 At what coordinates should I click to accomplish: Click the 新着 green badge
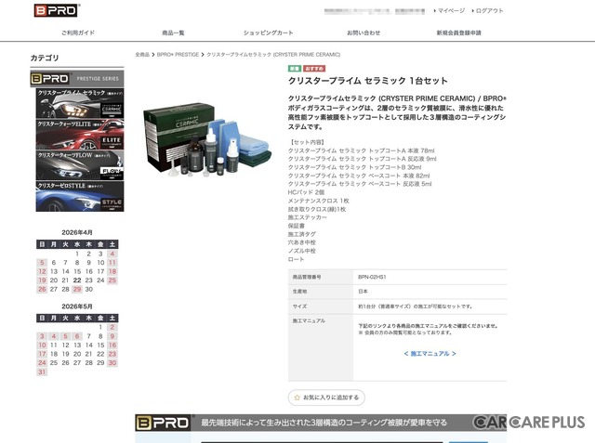tap(294, 69)
